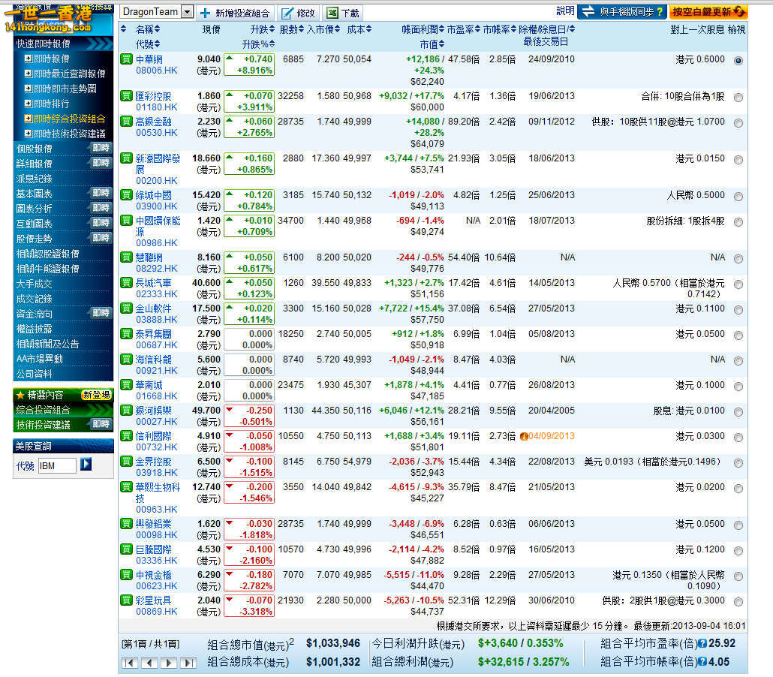Image resolution: width=773 pixels, height=677 pixels.
Task: Open 即時報價 in the sidebar menu
Action: pos(51,59)
